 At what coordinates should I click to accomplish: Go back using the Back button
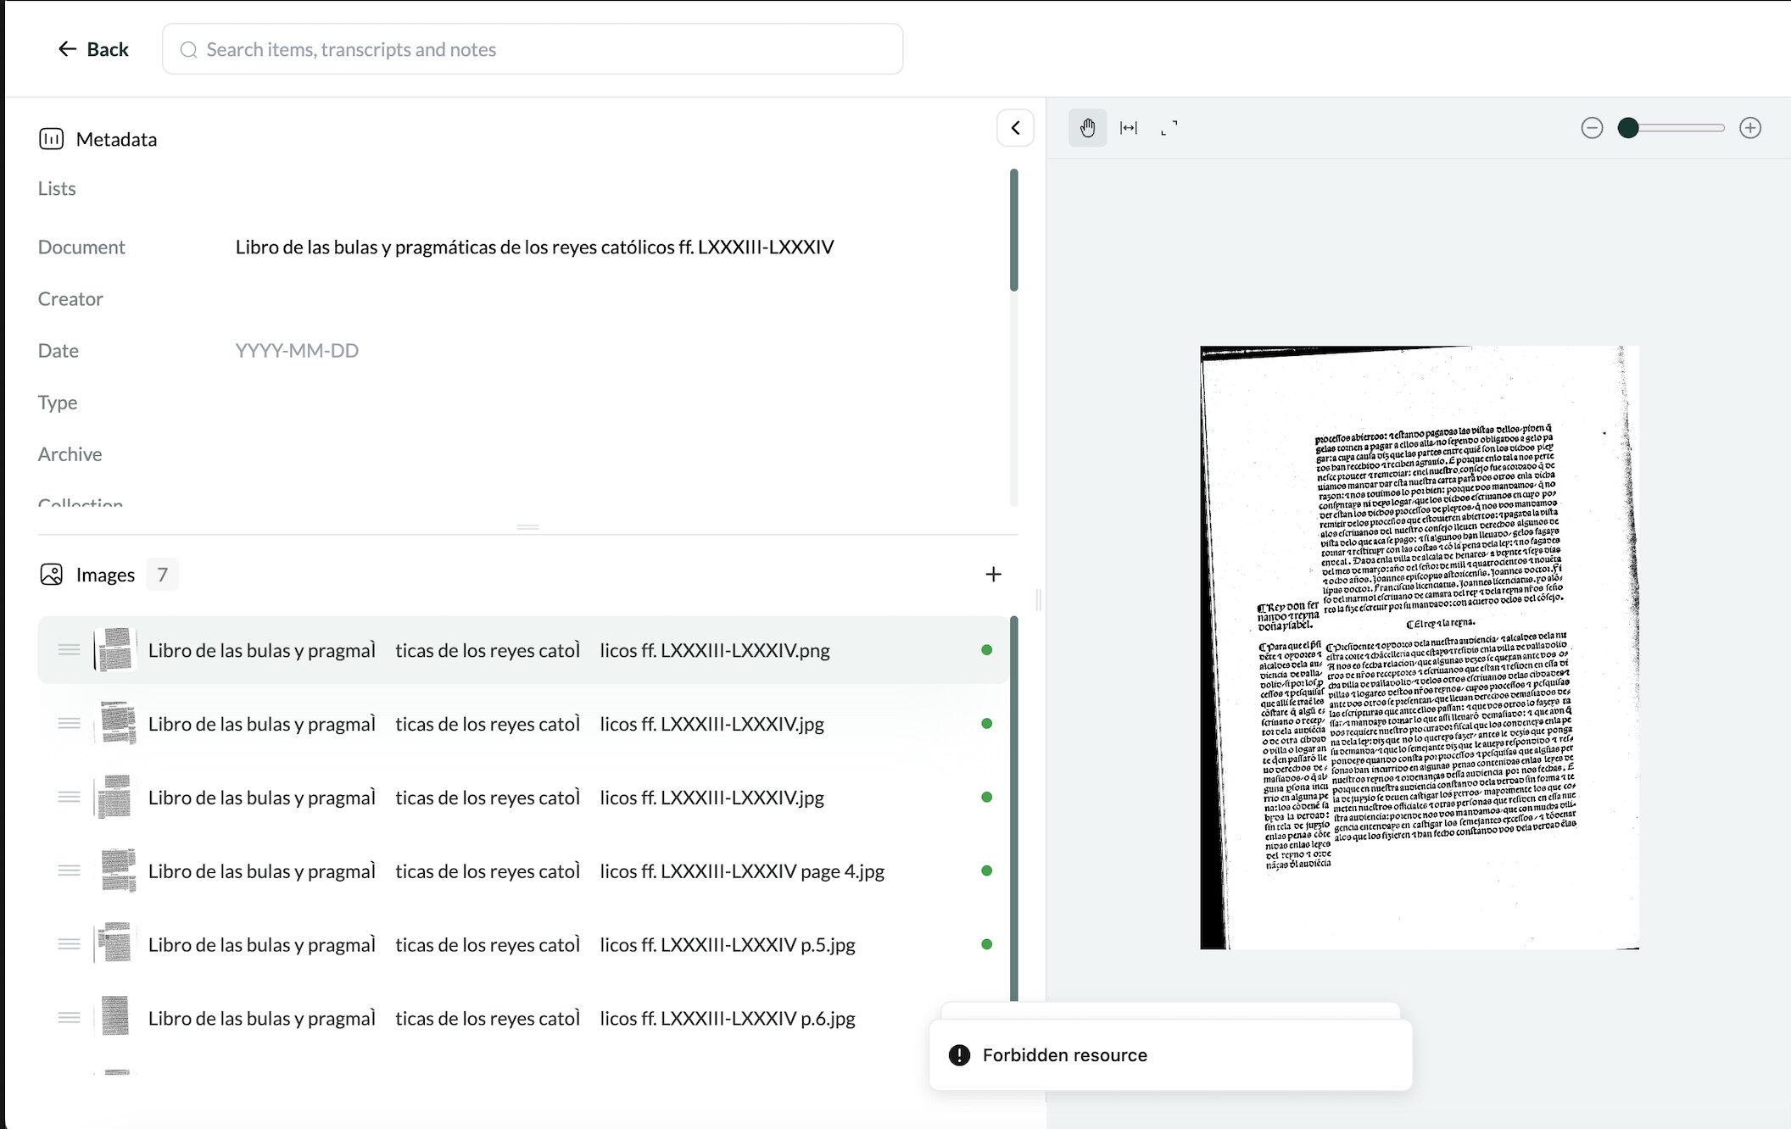[x=93, y=49]
